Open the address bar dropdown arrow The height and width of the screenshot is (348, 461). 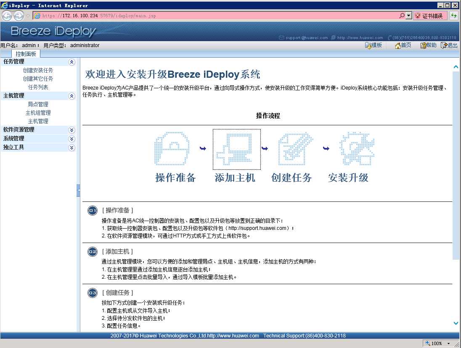pos(409,16)
